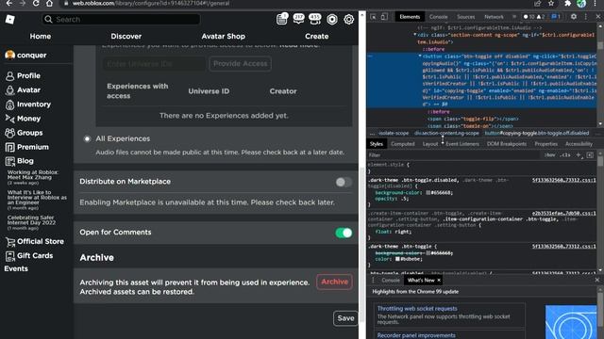Open the browser extensions puzzle icon

click(567, 3)
